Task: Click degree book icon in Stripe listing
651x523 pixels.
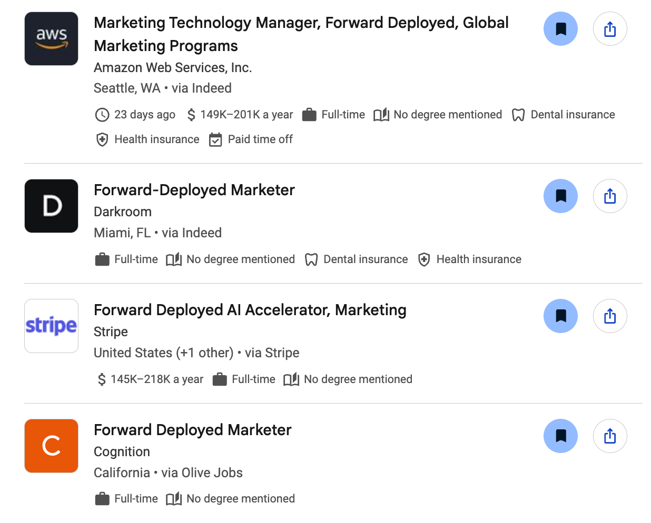Action: 291,379
